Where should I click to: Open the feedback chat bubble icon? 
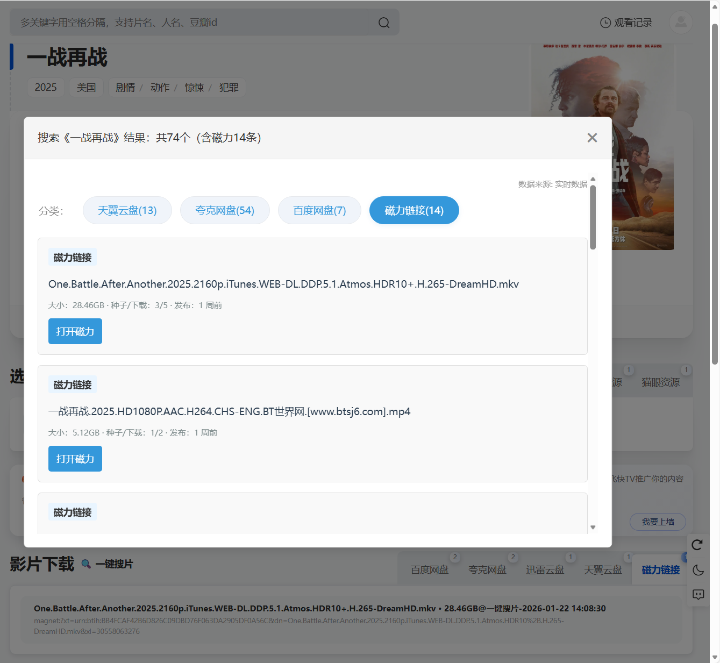pyautogui.click(x=698, y=594)
